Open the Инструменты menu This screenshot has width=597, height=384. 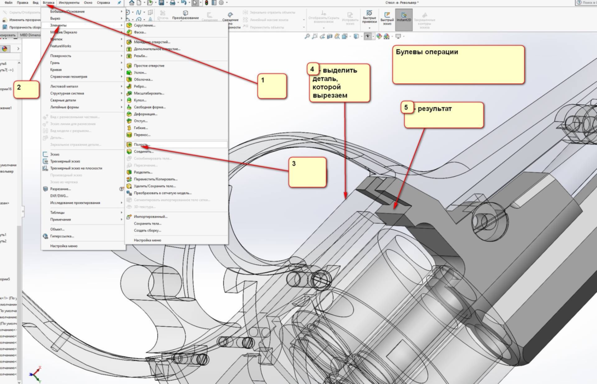tap(69, 3)
